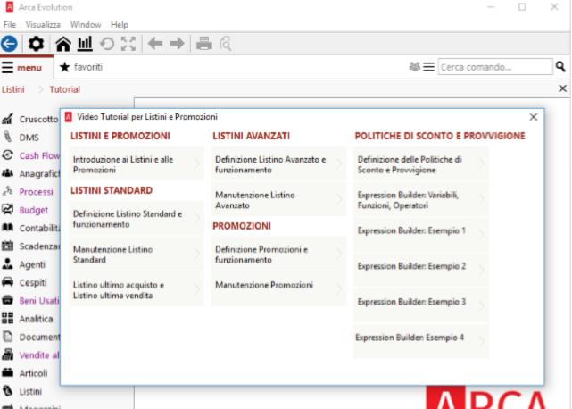Open Manutenzione Listino Standard tutorial
This screenshot has height=409, width=572.
pos(137,254)
